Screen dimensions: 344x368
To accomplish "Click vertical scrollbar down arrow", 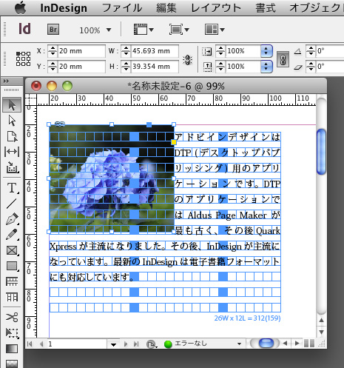I will click(321, 332).
